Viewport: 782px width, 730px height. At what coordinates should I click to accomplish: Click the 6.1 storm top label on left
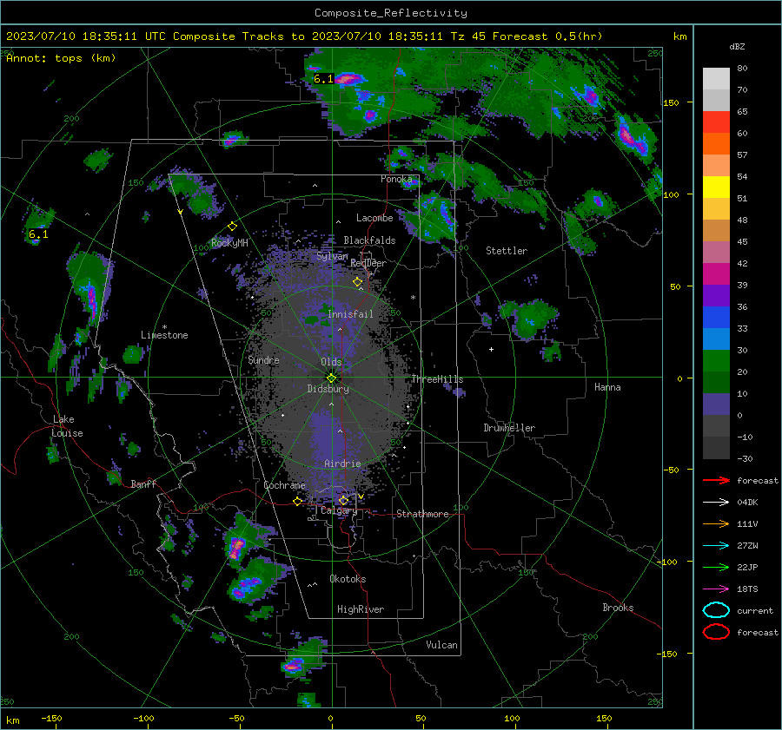coord(38,234)
